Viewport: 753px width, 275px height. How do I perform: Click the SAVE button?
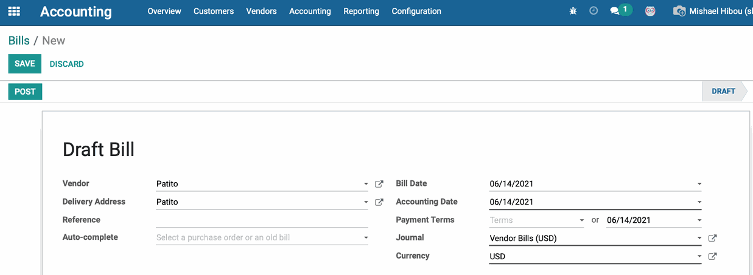24,64
